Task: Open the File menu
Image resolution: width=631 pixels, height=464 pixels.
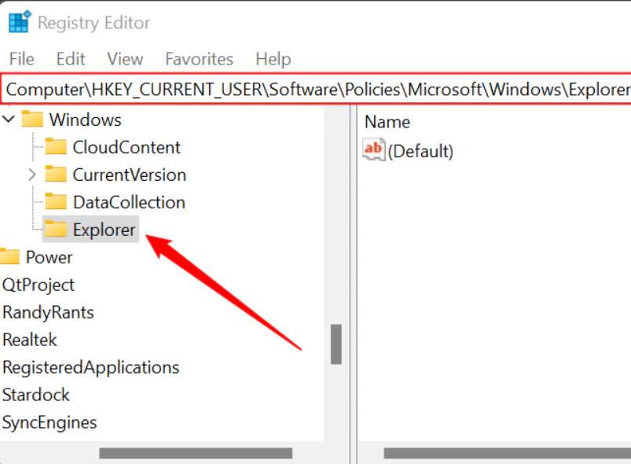Action: point(22,59)
